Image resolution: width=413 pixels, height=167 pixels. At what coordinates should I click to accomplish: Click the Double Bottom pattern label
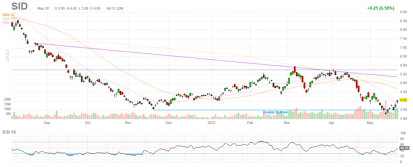tap(275, 112)
